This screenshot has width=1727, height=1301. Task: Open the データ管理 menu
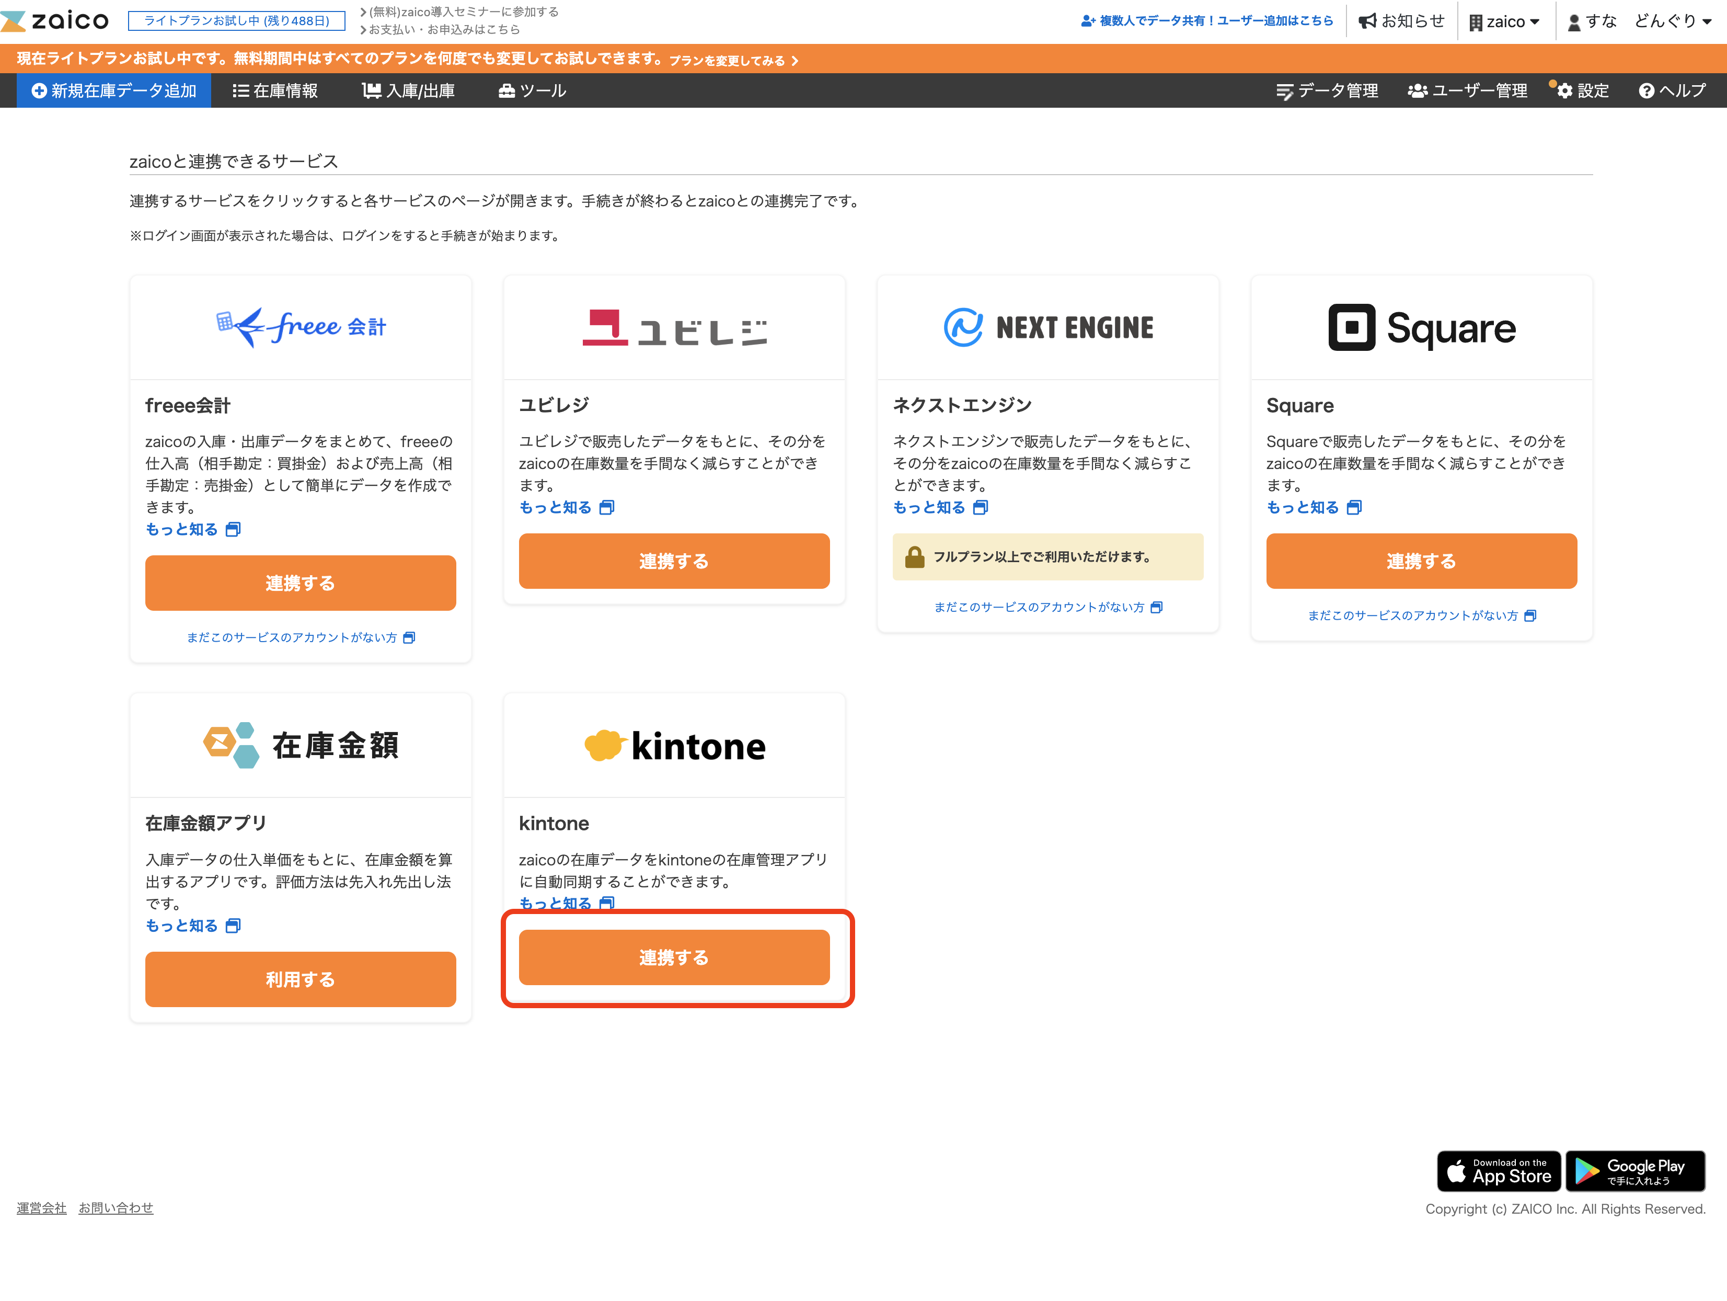pyautogui.click(x=1327, y=92)
